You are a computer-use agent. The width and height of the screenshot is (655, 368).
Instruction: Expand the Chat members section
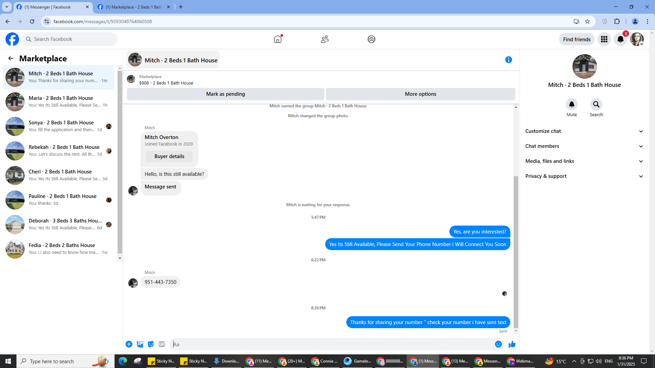(x=584, y=146)
